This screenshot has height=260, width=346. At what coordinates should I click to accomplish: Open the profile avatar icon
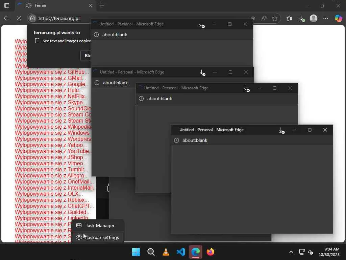[314, 18]
